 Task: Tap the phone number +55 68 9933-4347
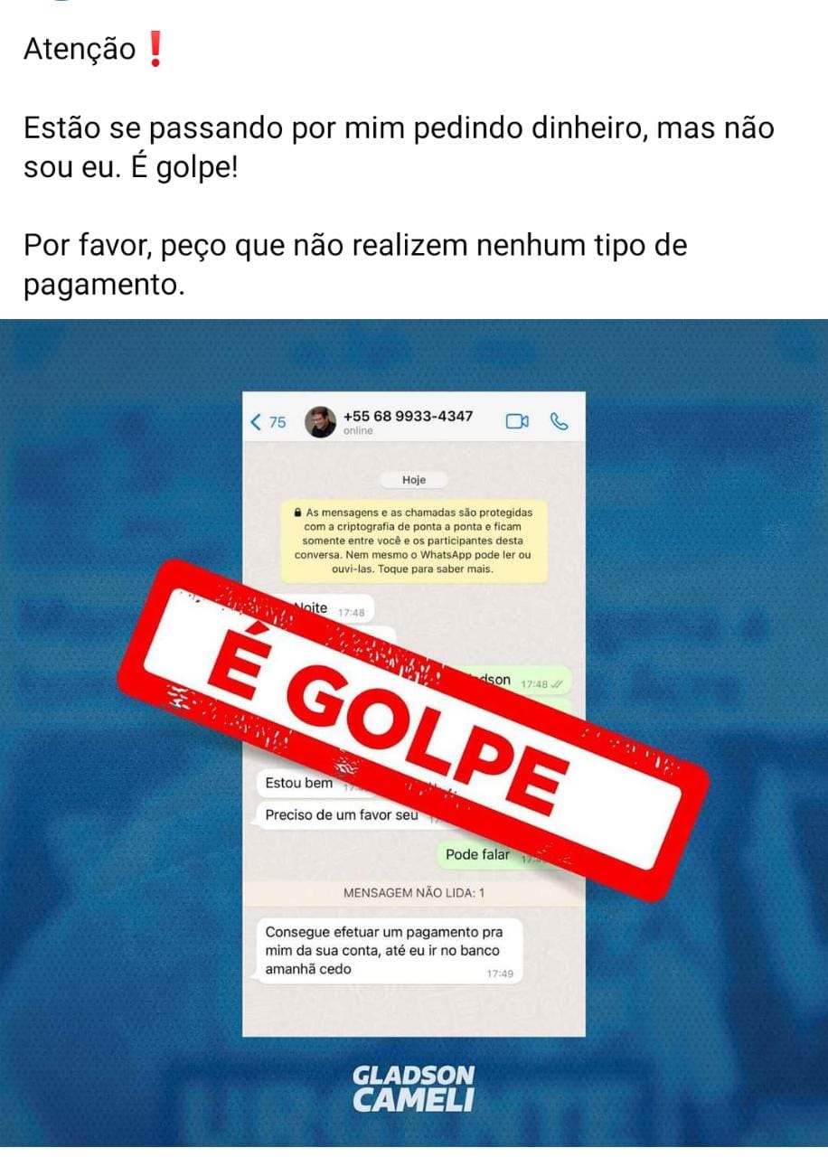pyautogui.click(x=408, y=417)
